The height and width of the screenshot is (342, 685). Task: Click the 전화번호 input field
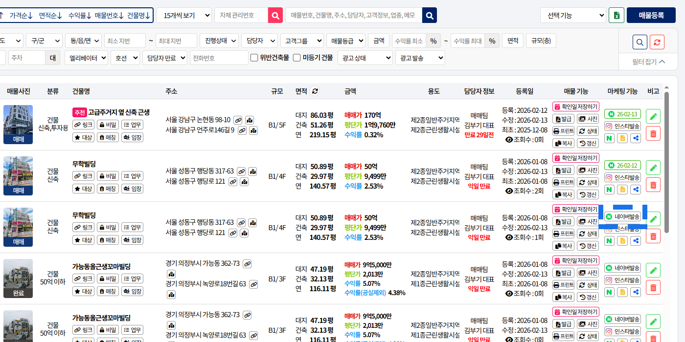[219, 58]
